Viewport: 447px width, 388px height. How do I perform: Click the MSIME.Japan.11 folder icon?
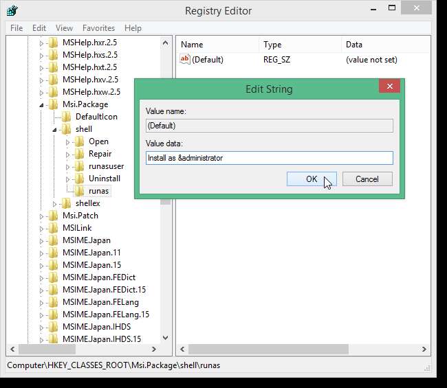(x=53, y=253)
